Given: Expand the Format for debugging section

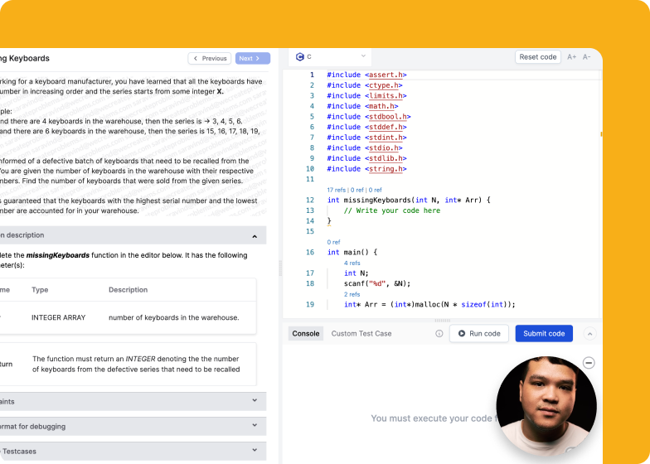Looking at the screenshot, I should [255, 426].
